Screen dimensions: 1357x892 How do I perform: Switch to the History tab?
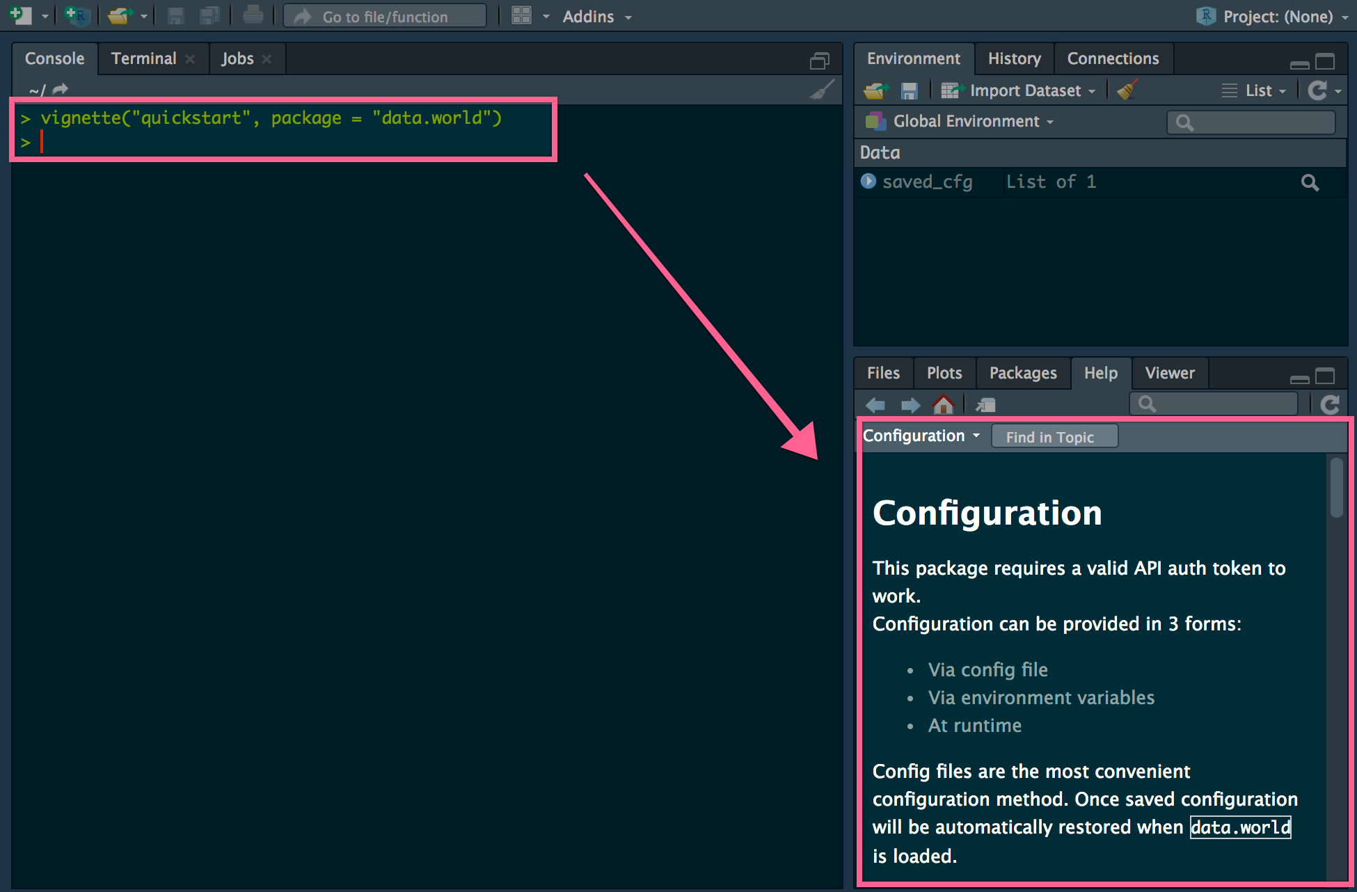(x=1014, y=59)
